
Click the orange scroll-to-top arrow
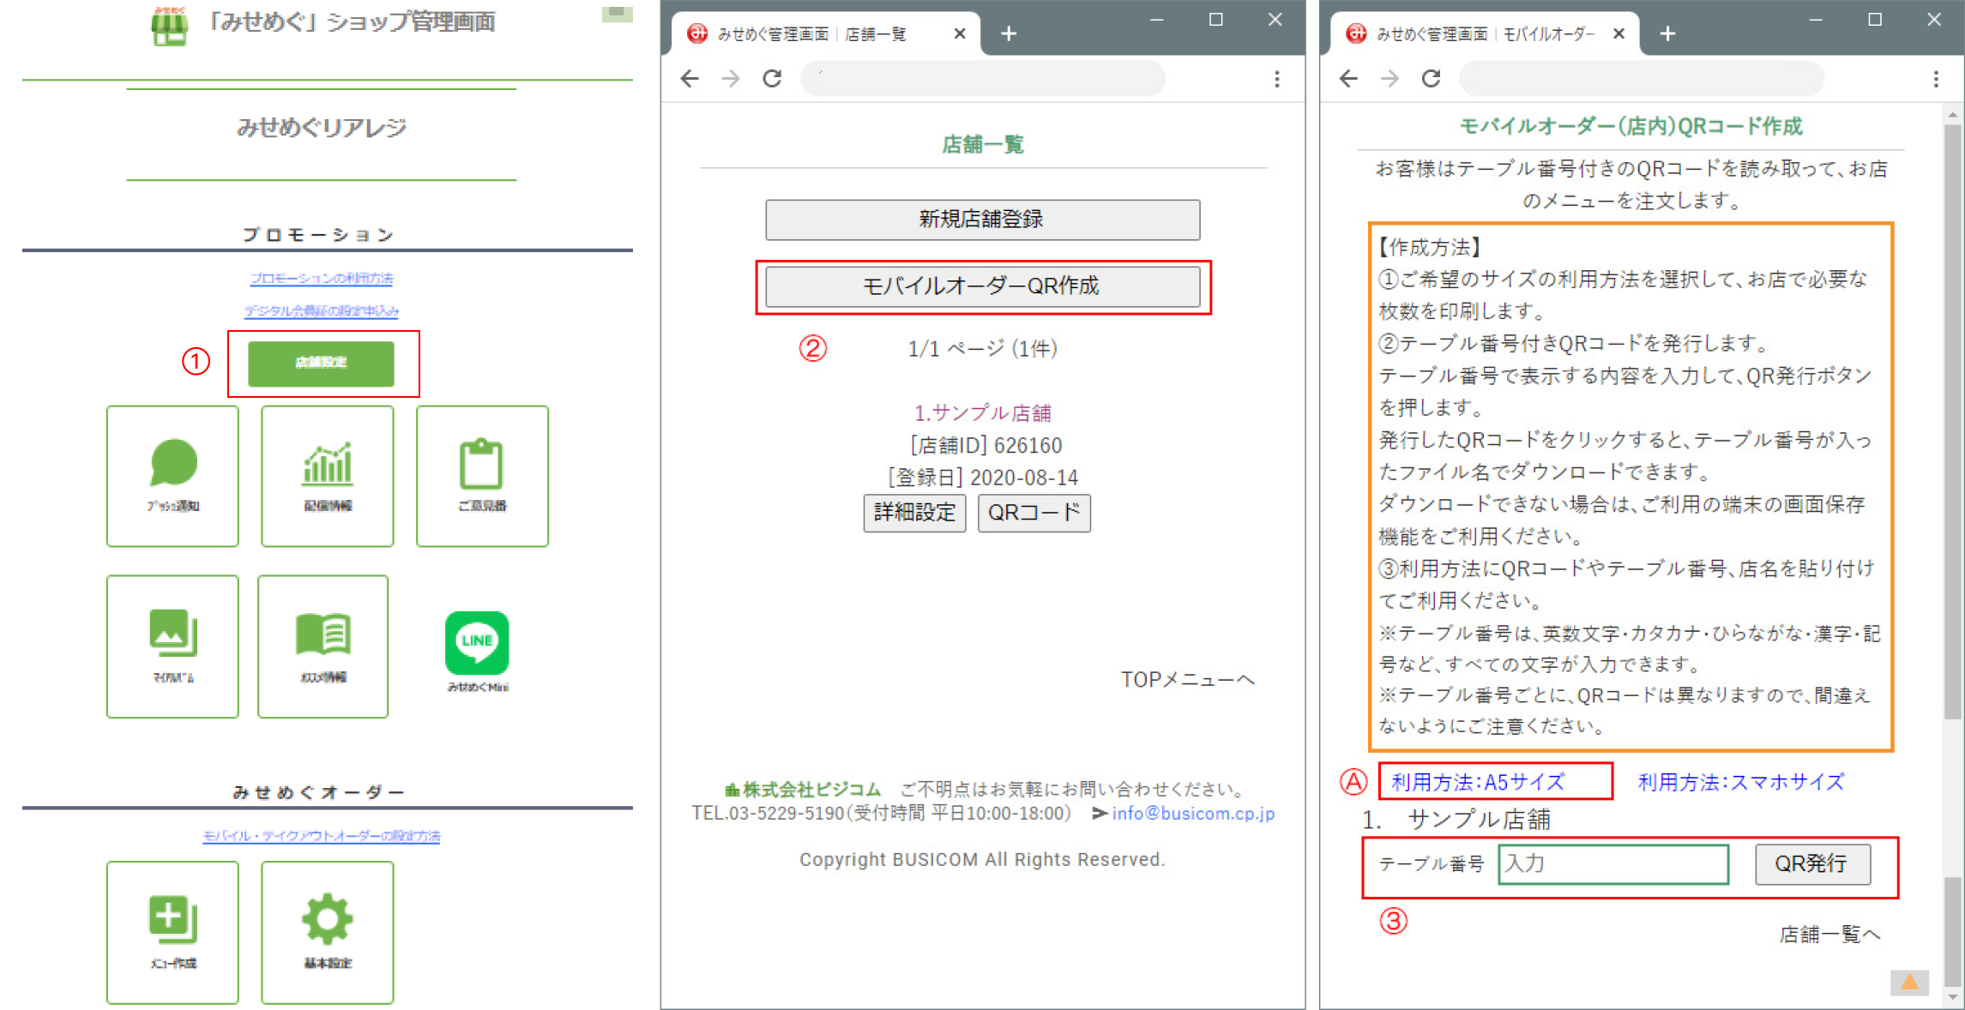click(1909, 983)
